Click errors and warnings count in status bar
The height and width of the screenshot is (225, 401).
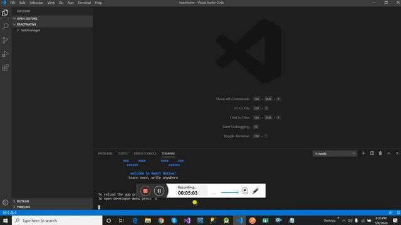pos(10,212)
